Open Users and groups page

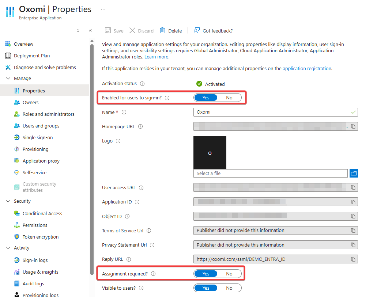(41, 126)
